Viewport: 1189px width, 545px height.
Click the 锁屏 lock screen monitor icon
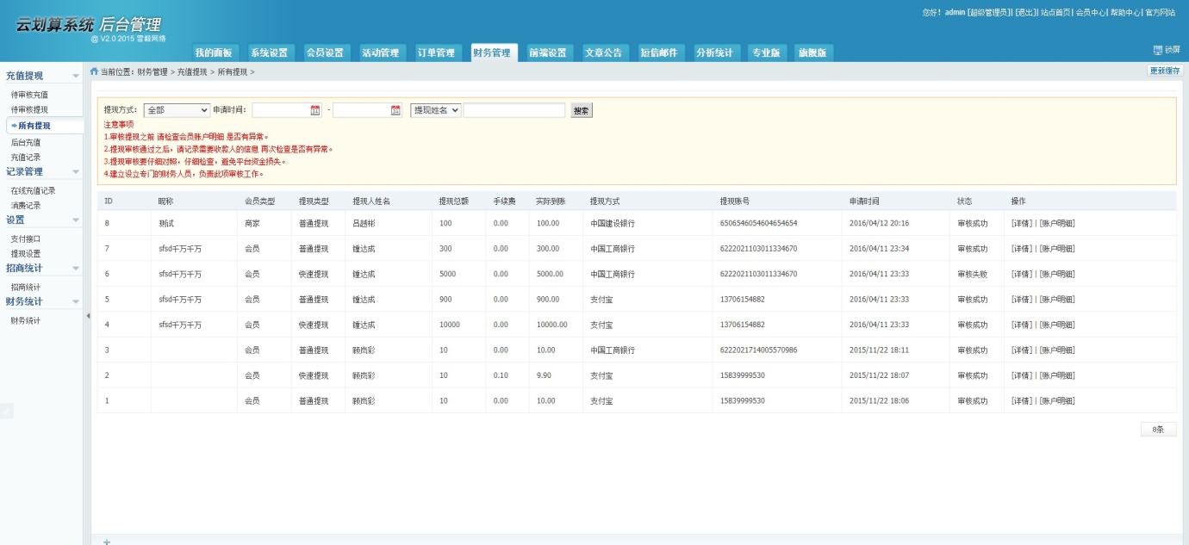pyautogui.click(x=1157, y=50)
